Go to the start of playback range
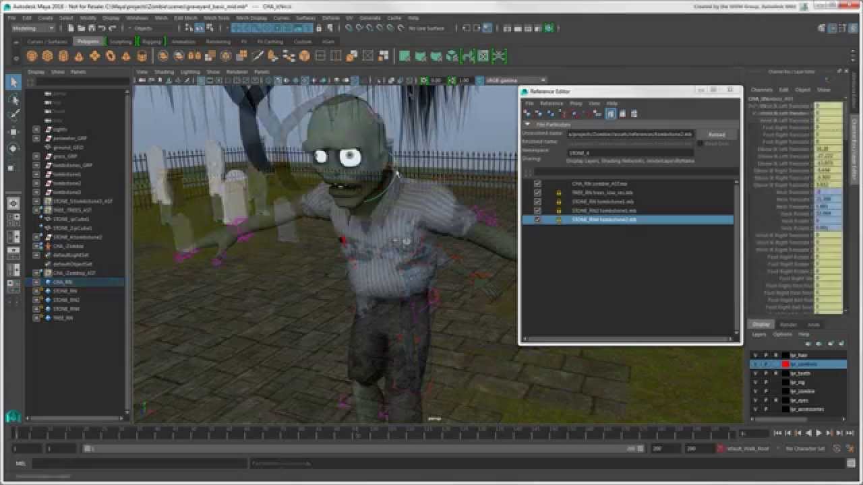The image size is (863, 485). click(777, 433)
